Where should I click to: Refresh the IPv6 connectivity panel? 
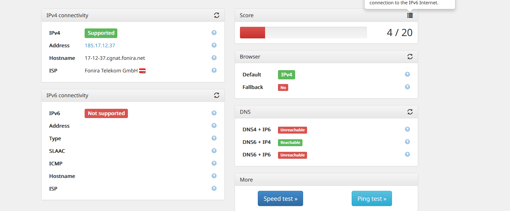click(x=216, y=95)
